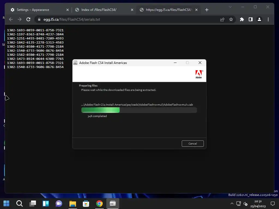Close the serials.txt tab
Screen dimensions: 279x209
point(196,10)
